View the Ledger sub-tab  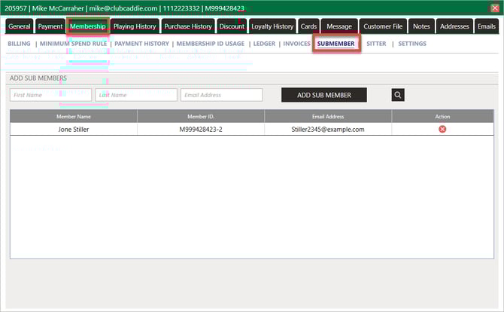264,44
